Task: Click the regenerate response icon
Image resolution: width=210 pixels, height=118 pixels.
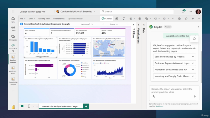Action: (x=194, y=39)
